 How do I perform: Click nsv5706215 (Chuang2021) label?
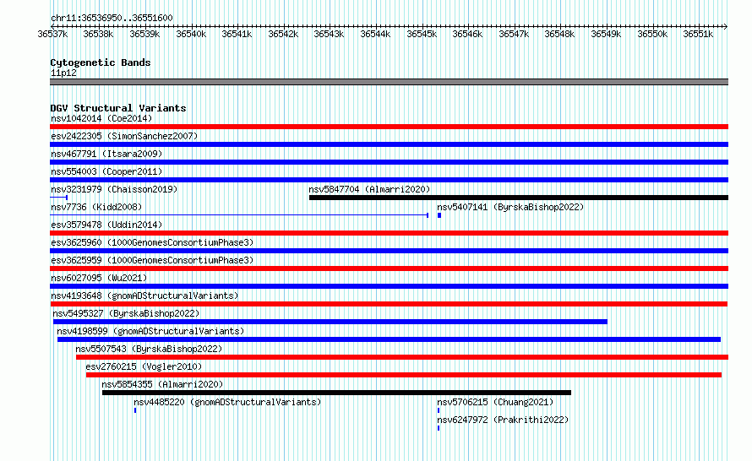coord(495,402)
